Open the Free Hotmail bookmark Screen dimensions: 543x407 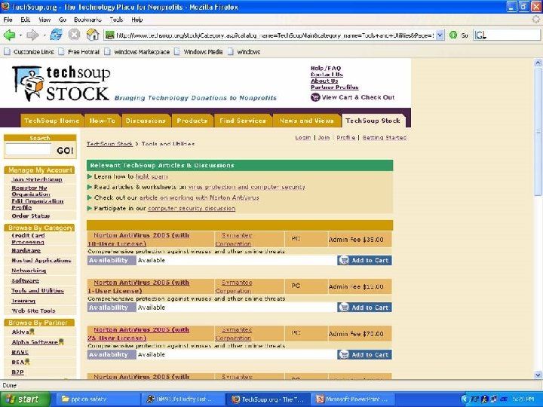tap(79, 52)
